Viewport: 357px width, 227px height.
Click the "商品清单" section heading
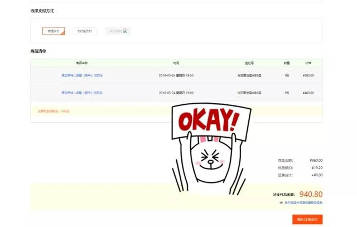tap(38, 51)
